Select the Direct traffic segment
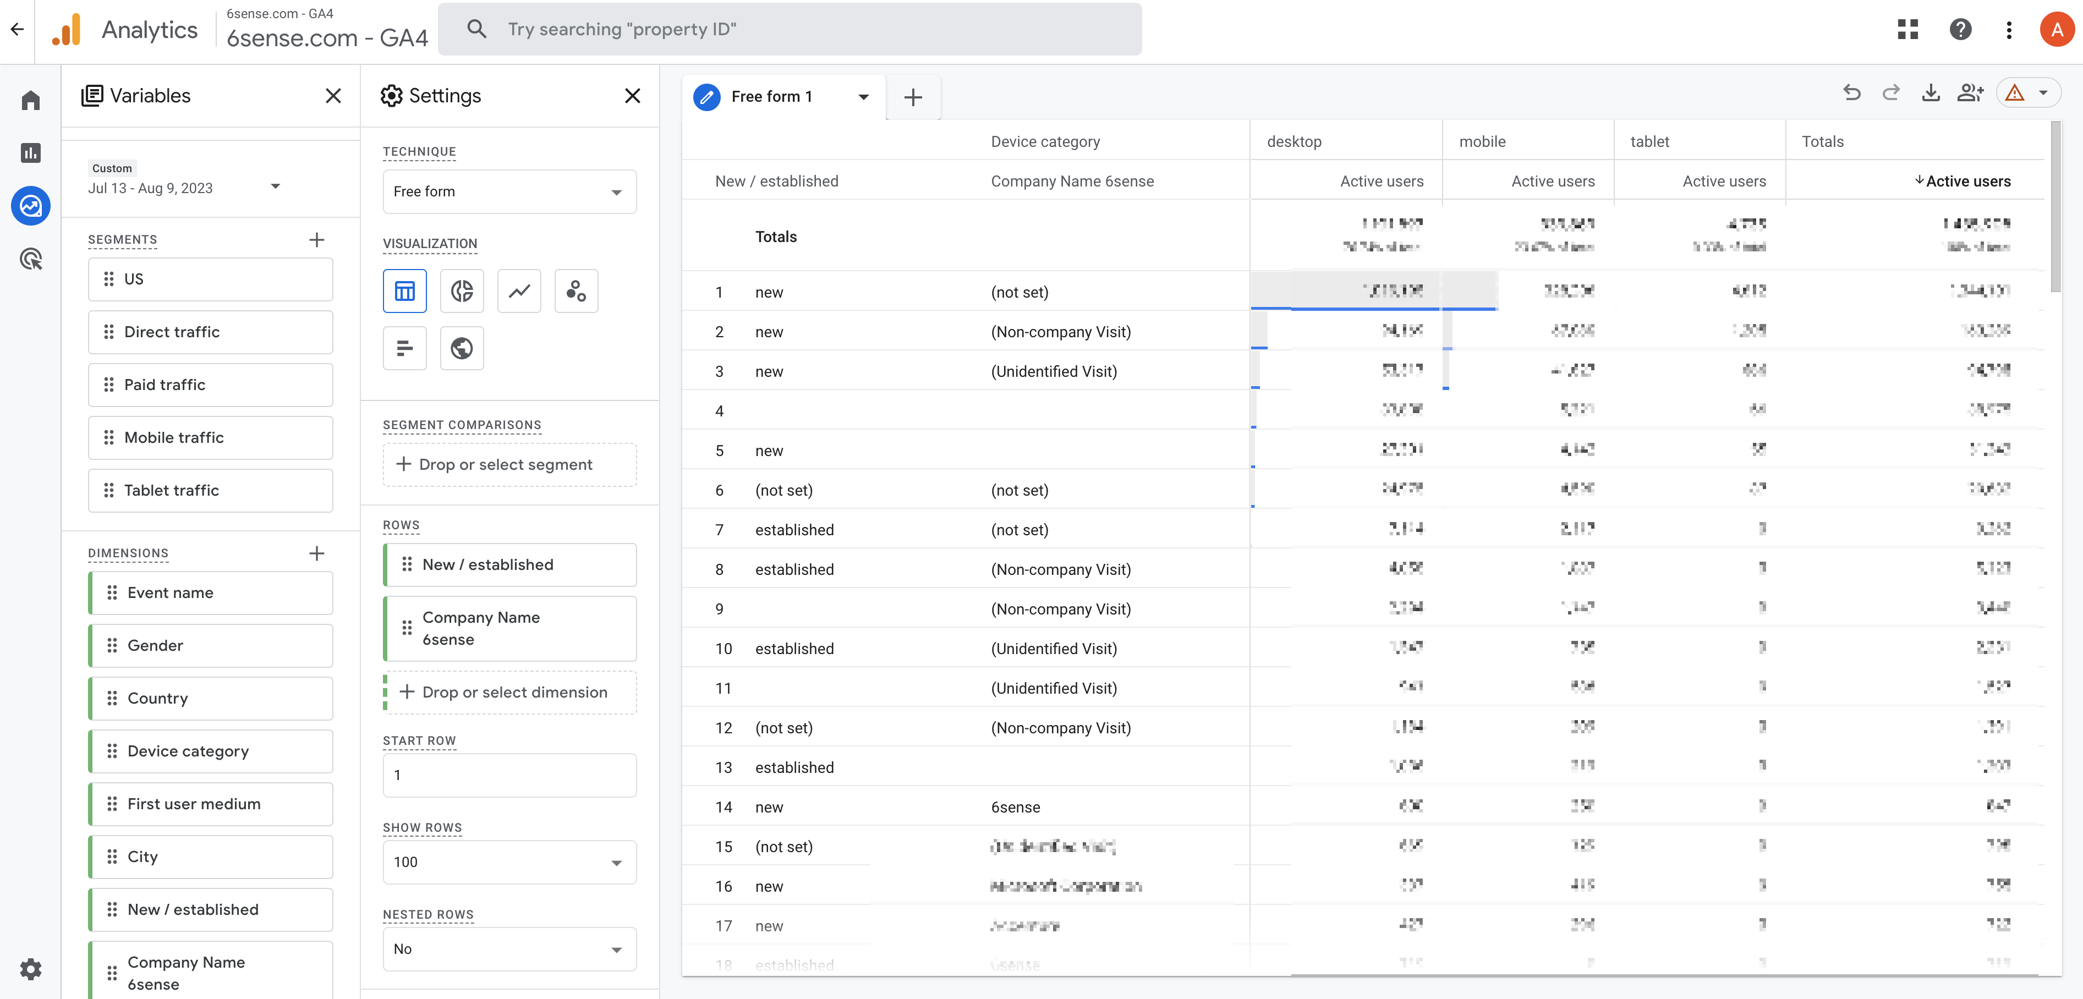 tap(210, 332)
